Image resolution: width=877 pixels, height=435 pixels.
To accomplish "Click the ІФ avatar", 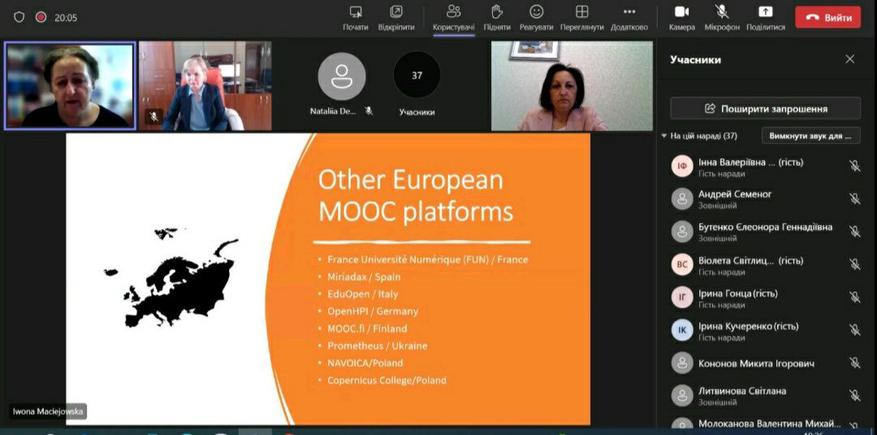I will pyautogui.click(x=682, y=166).
